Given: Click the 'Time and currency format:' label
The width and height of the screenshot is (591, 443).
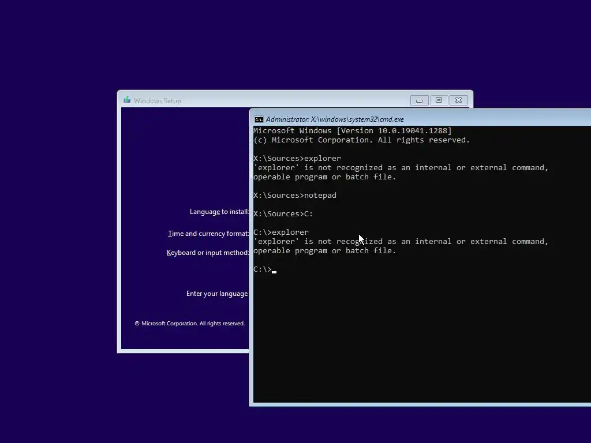Looking at the screenshot, I should pyautogui.click(x=208, y=234).
